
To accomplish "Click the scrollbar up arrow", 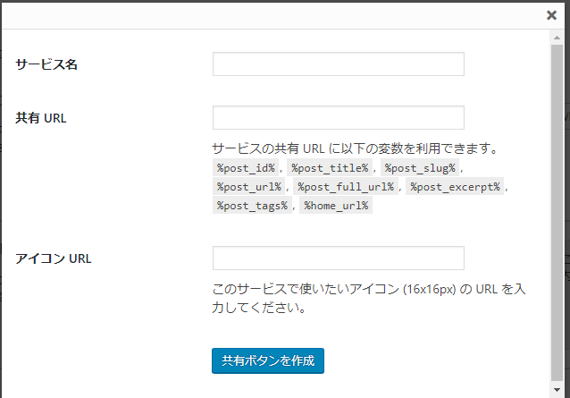I will (557, 38).
